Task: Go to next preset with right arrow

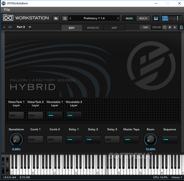Action: point(118,18)
